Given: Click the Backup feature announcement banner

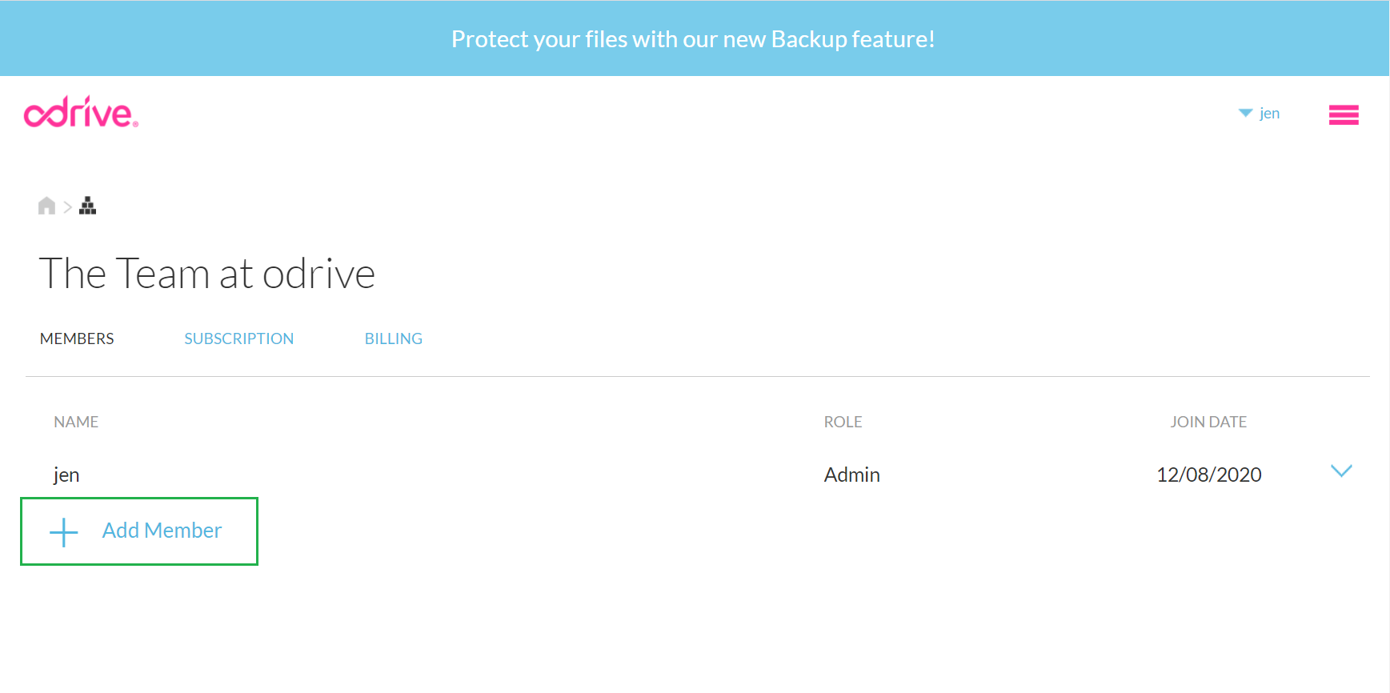Looking at the screenshot, I should (693, 38).
